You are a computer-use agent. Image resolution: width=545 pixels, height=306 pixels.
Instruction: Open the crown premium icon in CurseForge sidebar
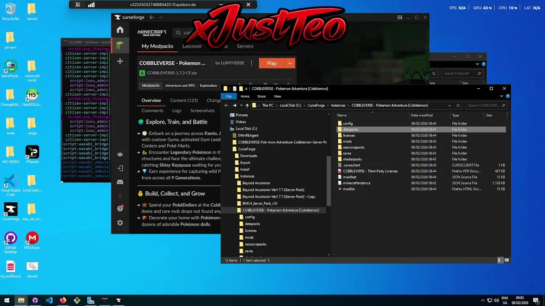(x=120, y=154)
